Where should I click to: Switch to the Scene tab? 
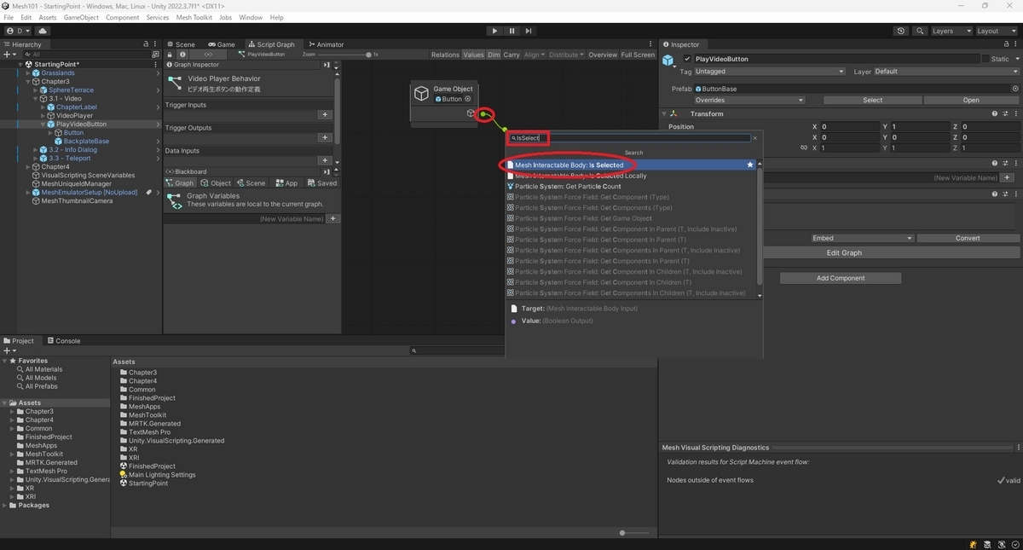pyautogui.click(x=181, y=44)
